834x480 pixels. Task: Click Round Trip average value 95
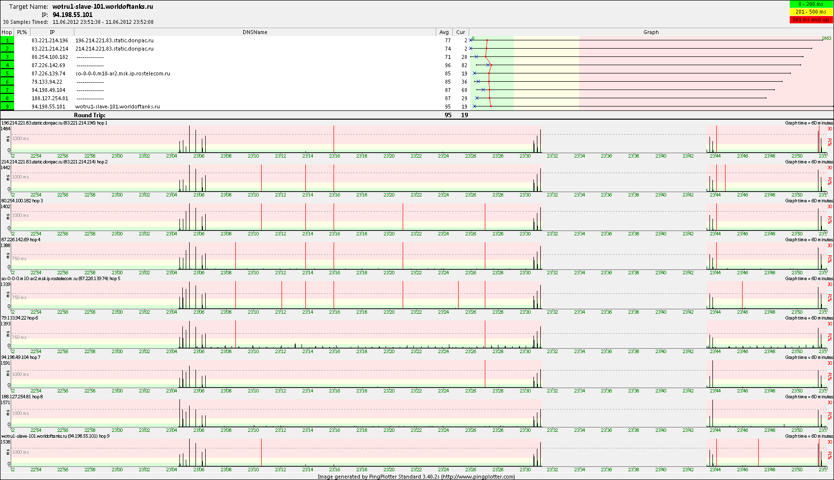pos(448,115)
